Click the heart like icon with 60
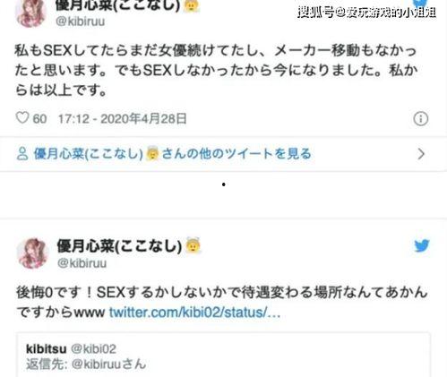Viewport: 447px width, 377px height. pos(22,118)
